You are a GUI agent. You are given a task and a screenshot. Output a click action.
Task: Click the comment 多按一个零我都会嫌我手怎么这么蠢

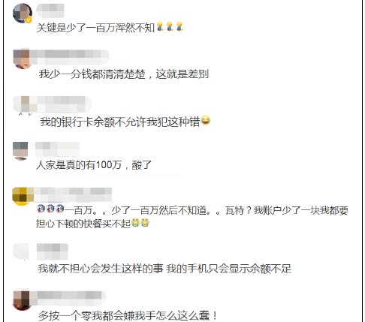128,315
